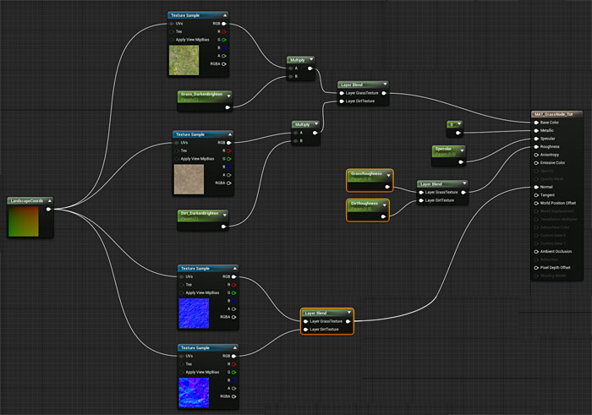Click the Grass_DarkenBrighten parameter output pin
This screenshot has height=415, width=592.
[x=227, y=106]
